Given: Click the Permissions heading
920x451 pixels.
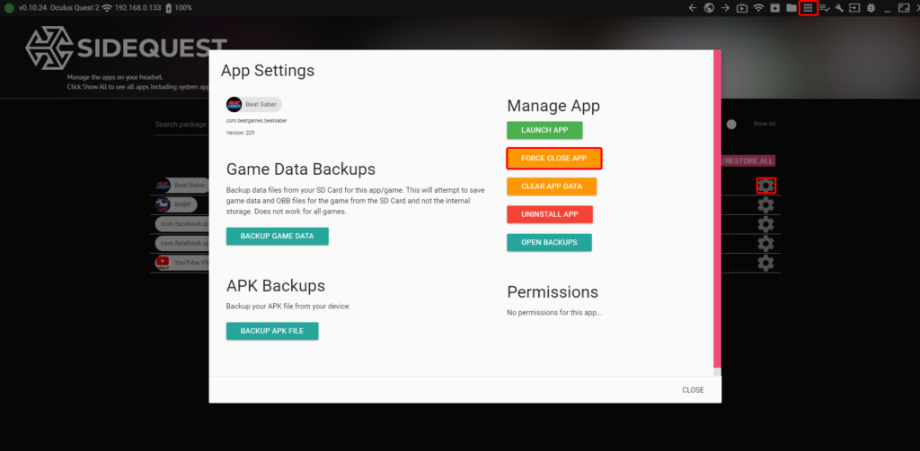Looking at the screenshot, I should [x=553, y=292].
